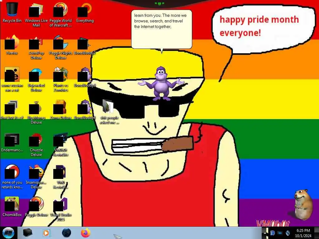Select the 'some russian ran a rat' icon
The width and height of the screenshot is (319, 239).
pos(12,79)
